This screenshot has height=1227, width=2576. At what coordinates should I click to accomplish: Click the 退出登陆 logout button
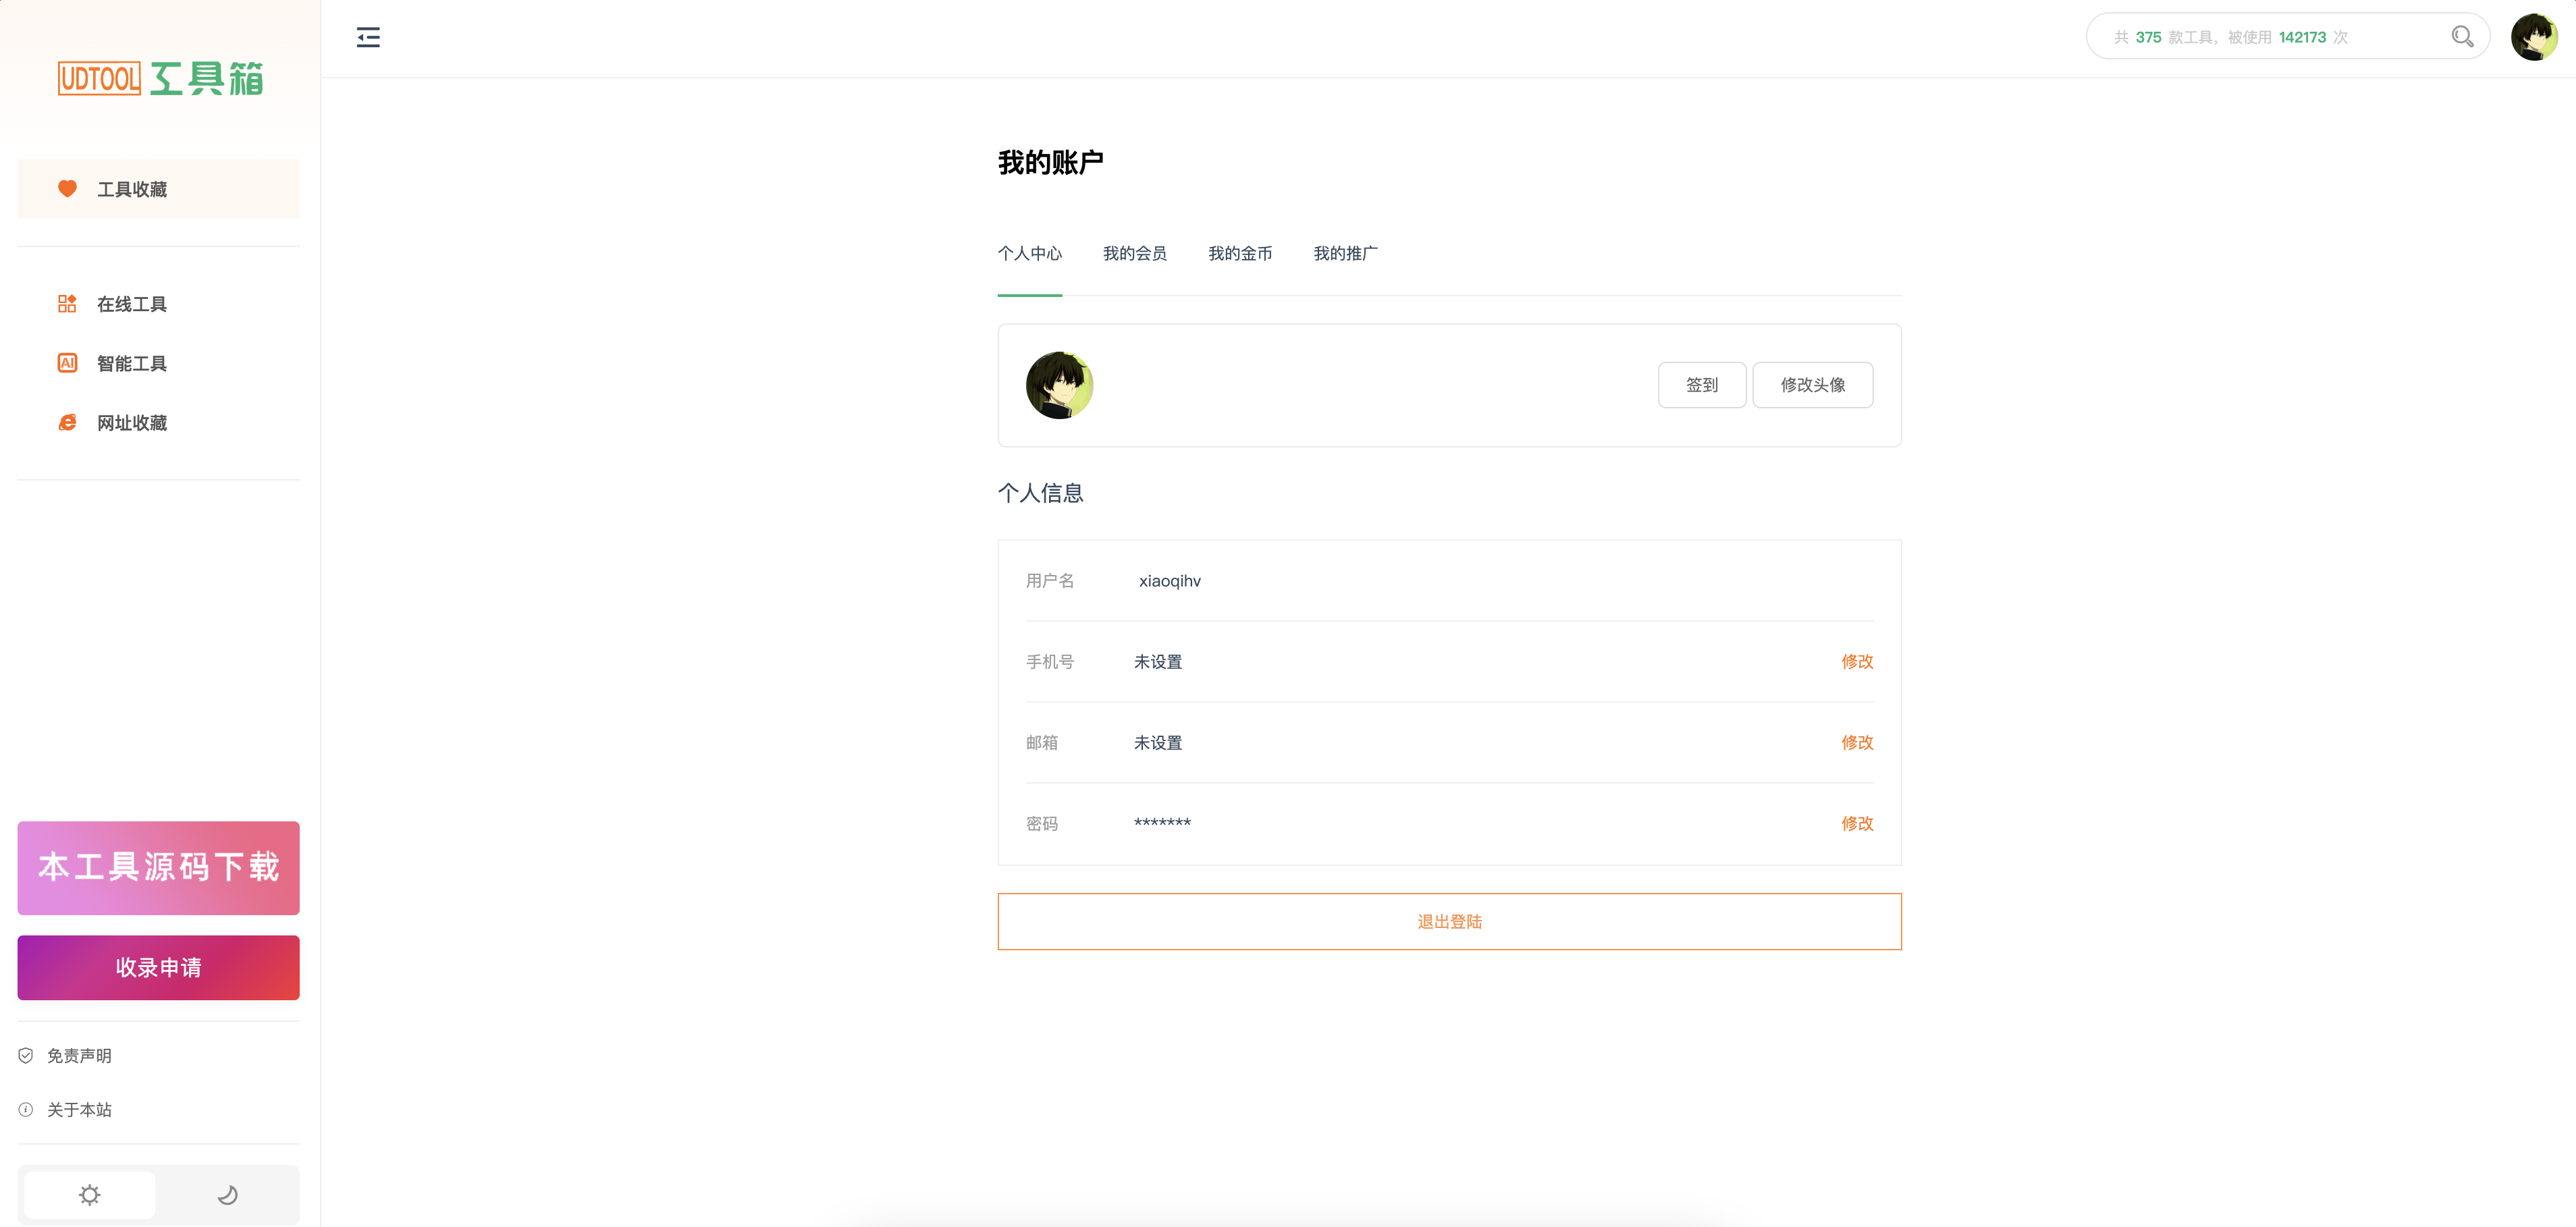click(x=1449, y=921)
